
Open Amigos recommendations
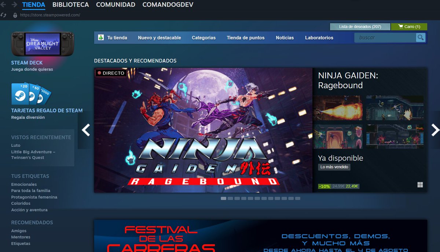pyautogui.click(x=19, y=231)
